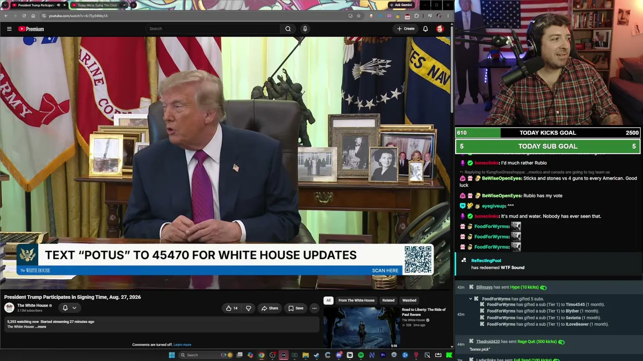Open the Create menu in YouTube header

click(x=406, y=29)
